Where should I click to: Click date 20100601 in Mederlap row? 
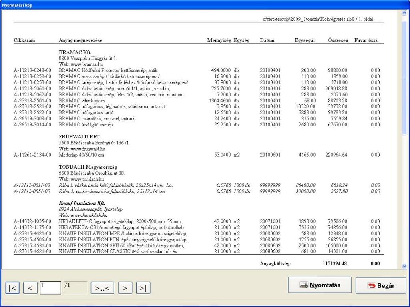(270, 155)
